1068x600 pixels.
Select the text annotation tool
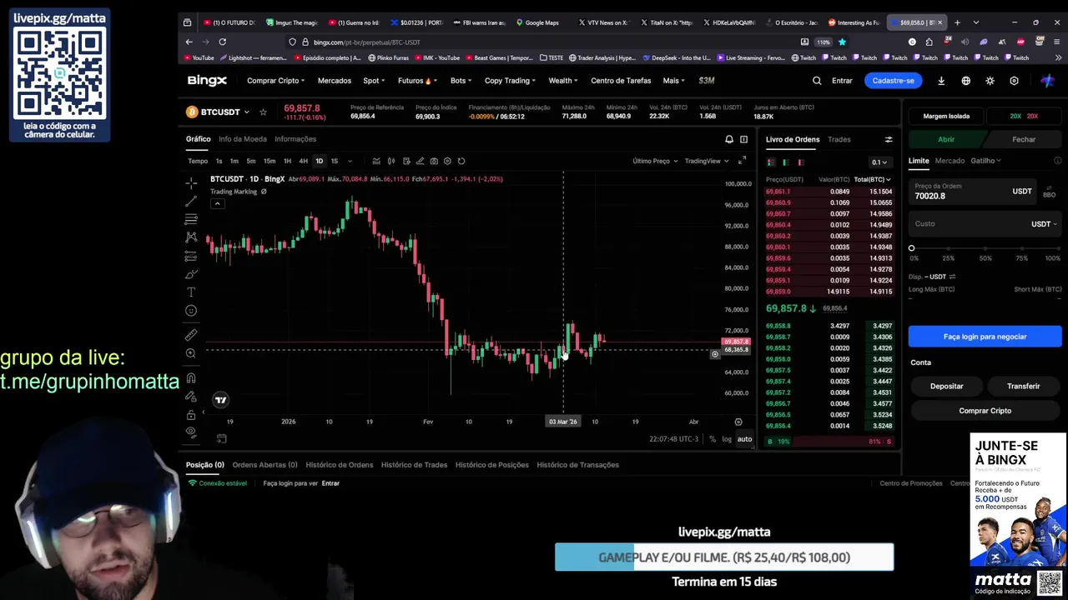pos(191,292)
